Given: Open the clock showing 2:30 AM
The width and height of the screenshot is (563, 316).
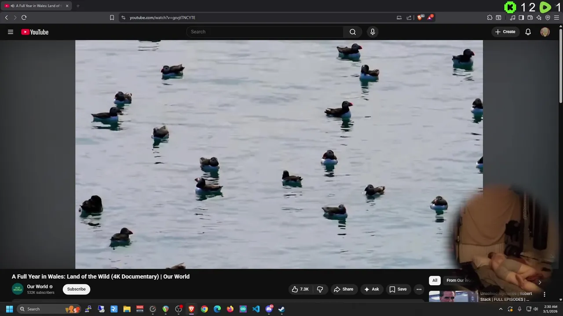Looking at the screenshot, I should tap(550, 309).
